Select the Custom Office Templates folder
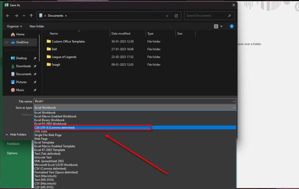Screen dimensions: 299x189 66,41
